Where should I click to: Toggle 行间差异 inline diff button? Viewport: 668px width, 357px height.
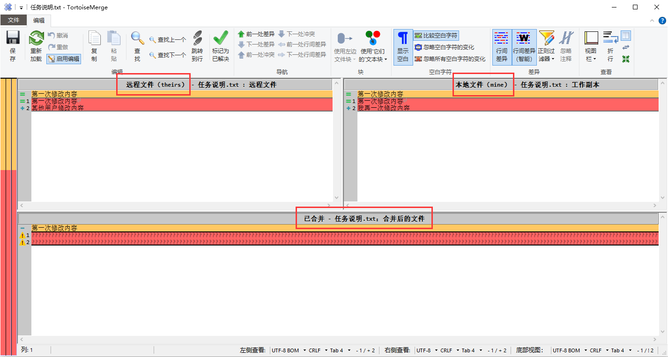501,47
